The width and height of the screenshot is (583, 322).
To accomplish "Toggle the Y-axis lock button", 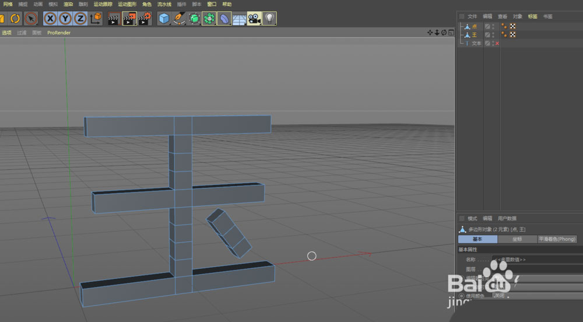I will click(65, 19).
